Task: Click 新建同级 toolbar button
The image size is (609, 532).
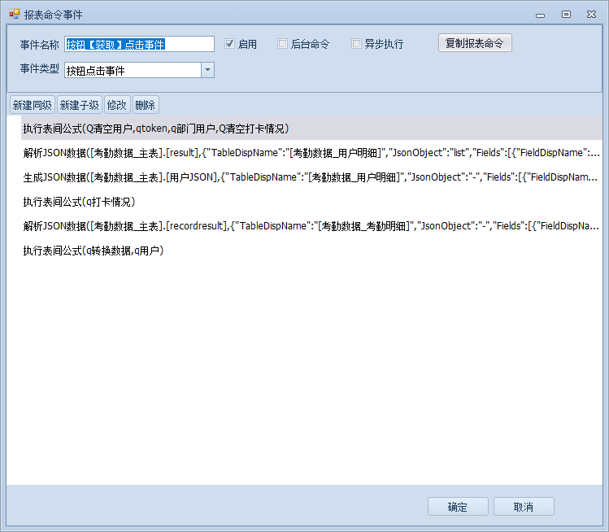Action: pos(32,105)
